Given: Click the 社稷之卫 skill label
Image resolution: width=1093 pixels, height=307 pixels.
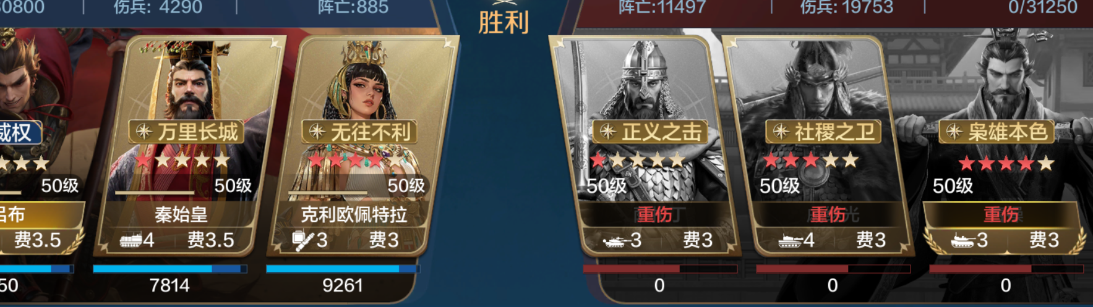Looking at the screenshot, I should [823, 132].
